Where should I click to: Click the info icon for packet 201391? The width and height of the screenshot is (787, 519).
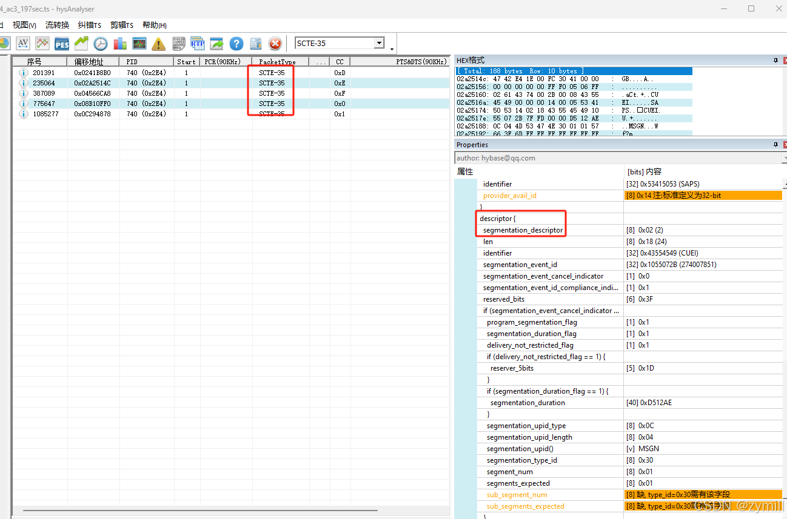coord(24,73)
